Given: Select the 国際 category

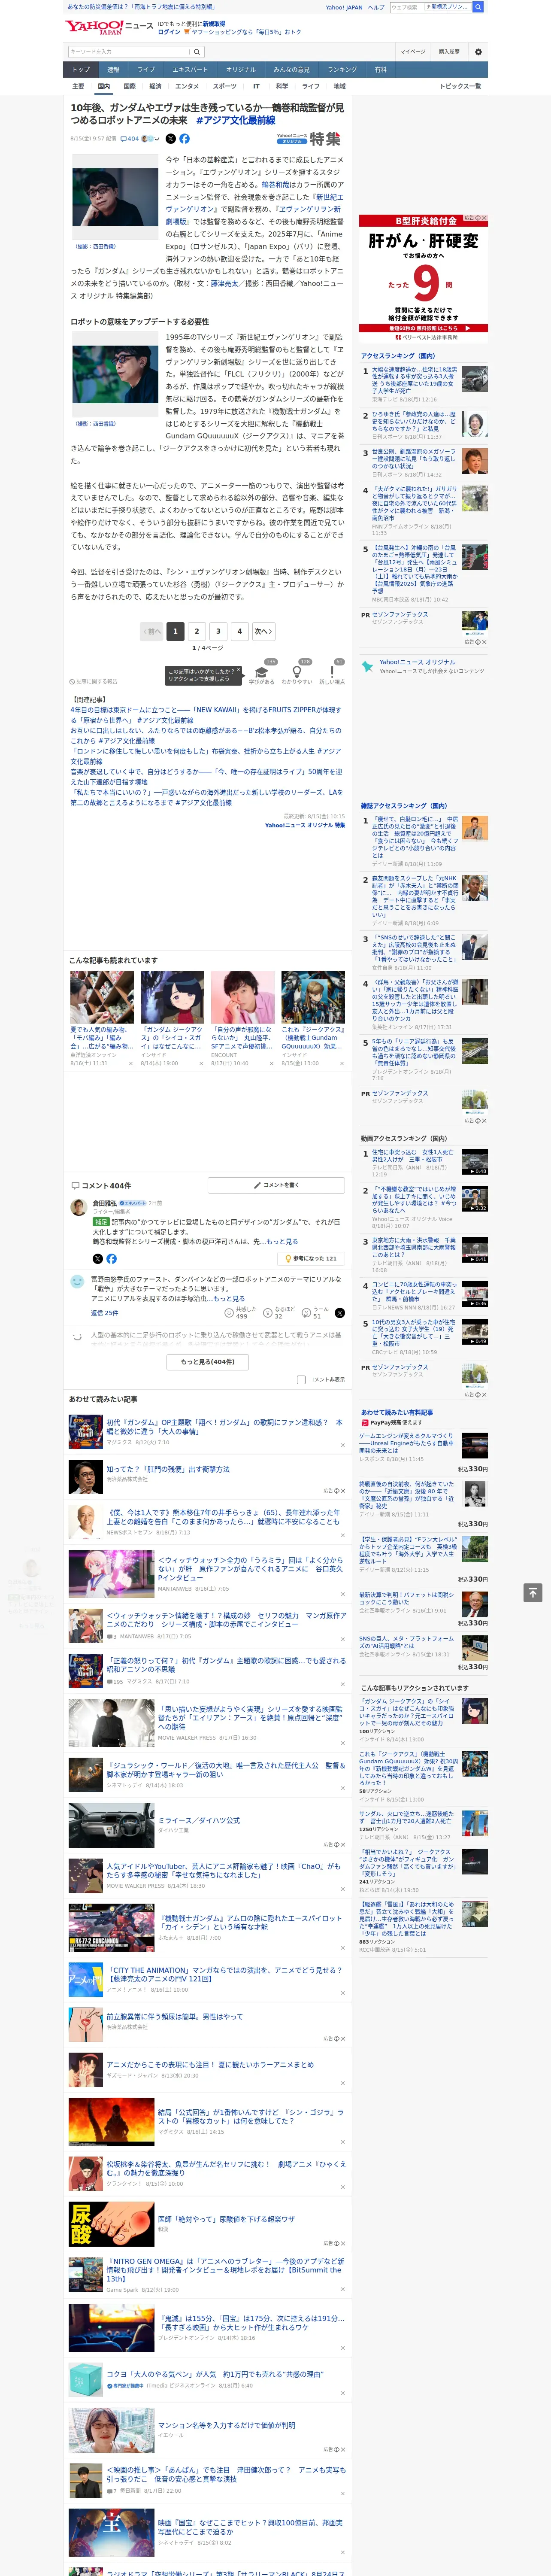Looking at the screenshot, I should tap(129, 86).
